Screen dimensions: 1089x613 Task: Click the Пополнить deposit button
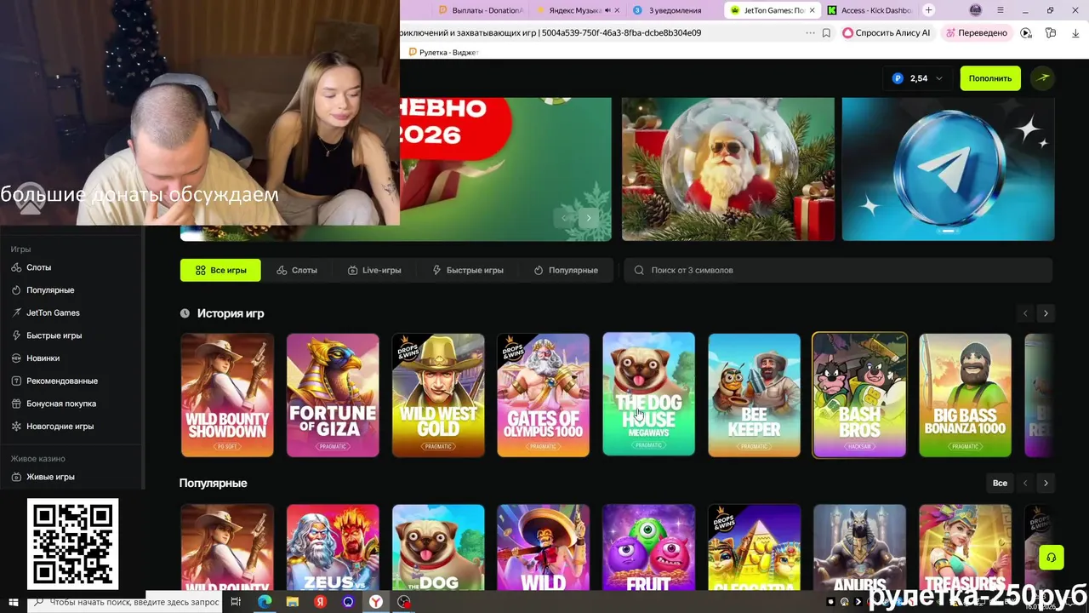click(x=990, y=78)
